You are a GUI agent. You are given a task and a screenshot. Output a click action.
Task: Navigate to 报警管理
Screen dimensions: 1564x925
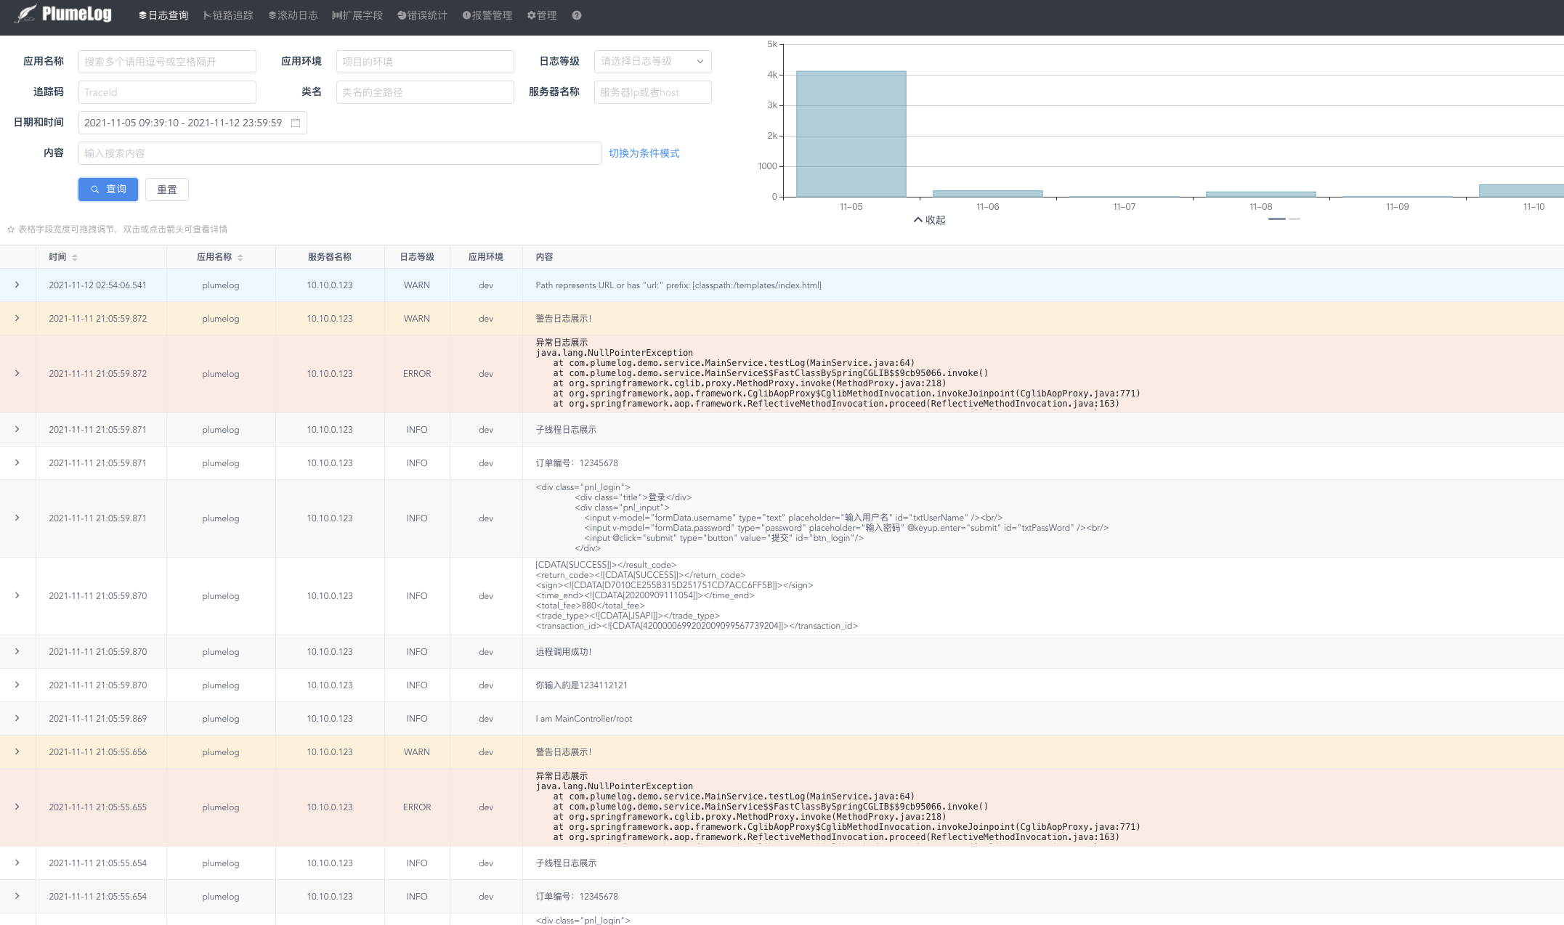tap(487, 15)
